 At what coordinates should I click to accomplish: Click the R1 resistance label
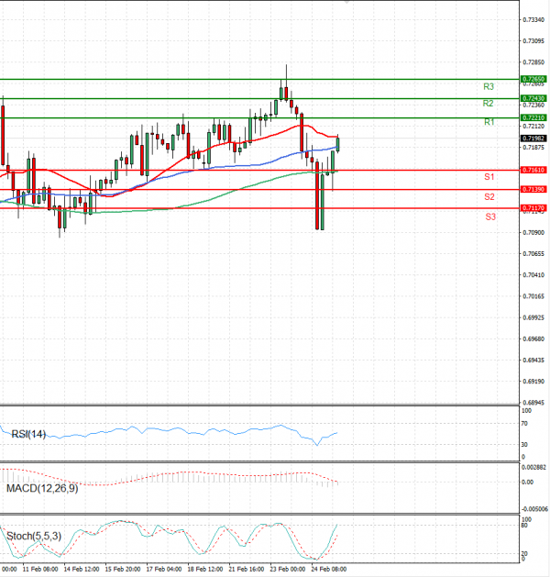[489, 122]
